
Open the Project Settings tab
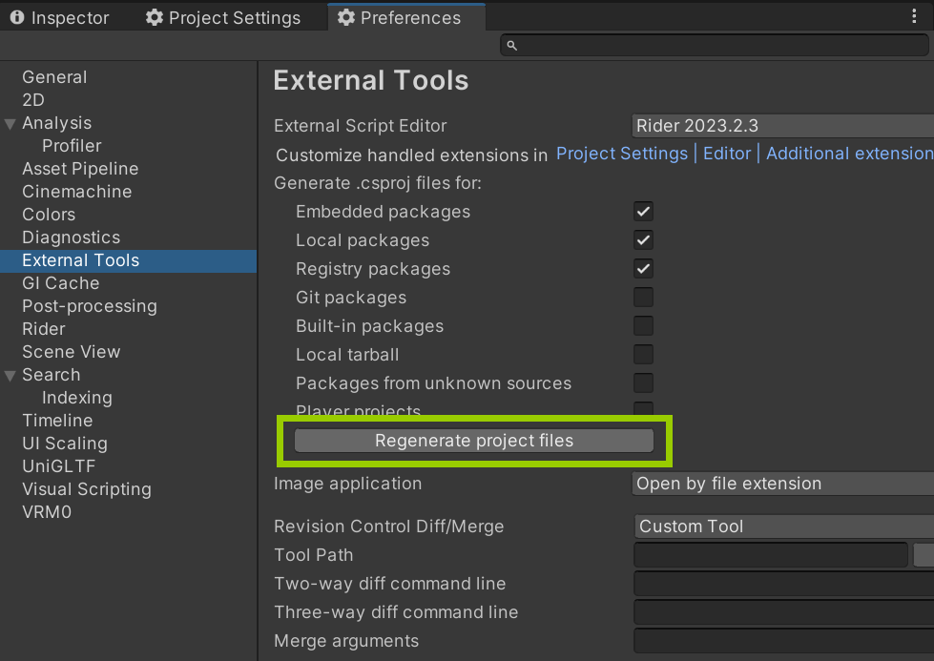[x=223, y=18]
